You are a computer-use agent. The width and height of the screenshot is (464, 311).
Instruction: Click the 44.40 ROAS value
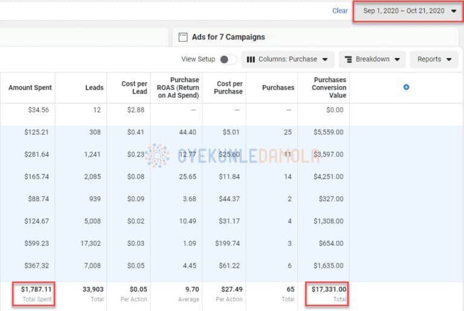point(188,132)
